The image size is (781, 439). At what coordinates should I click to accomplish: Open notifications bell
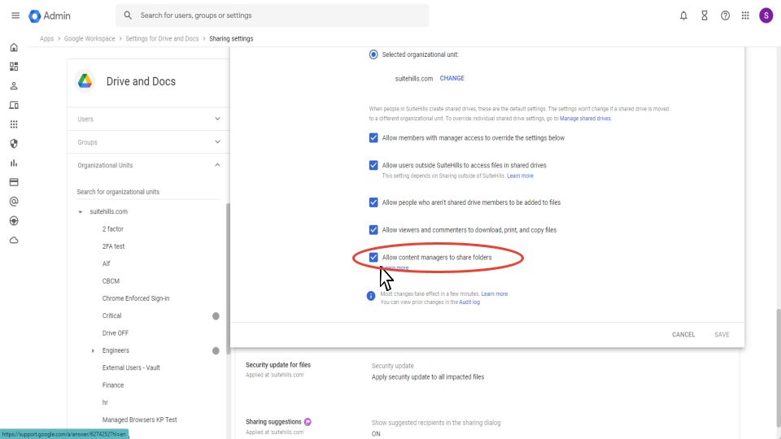pos(683,15)
